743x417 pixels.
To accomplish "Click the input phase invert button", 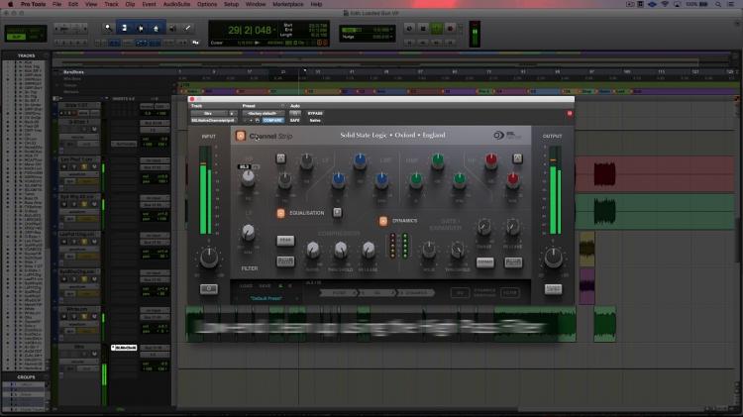I will point(209,289).
